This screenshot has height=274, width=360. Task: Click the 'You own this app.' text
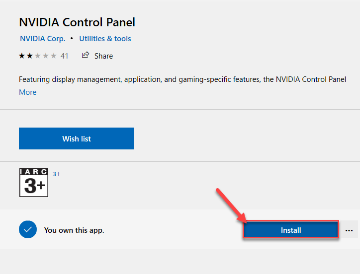tap(74, 230)
